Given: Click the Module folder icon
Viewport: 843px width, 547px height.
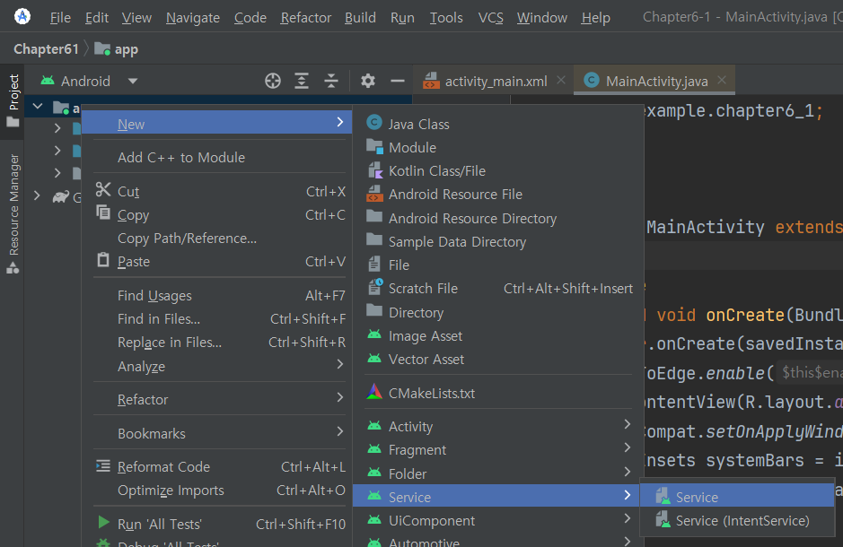Looking at the screenshot, I should point(374,146).
